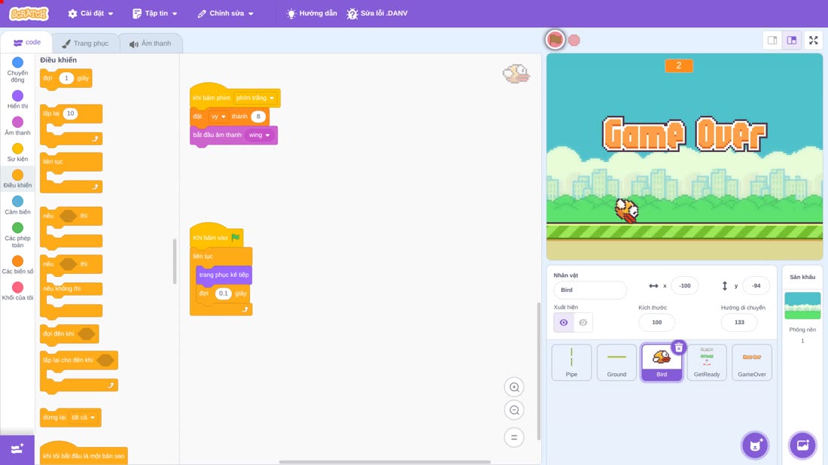The width and height of the screenshot is (828, 465).
Task: Reset workspace zoom with equals icon
Action: (x=514, y=437)
